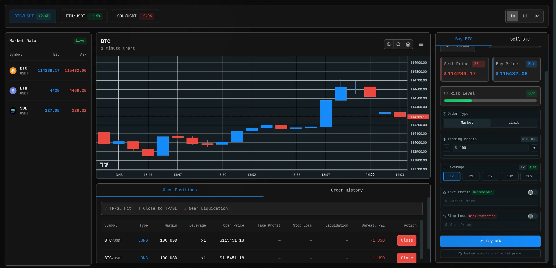Close the first BTC/USDT long position
556x268 pixels.
click(407, 240)
